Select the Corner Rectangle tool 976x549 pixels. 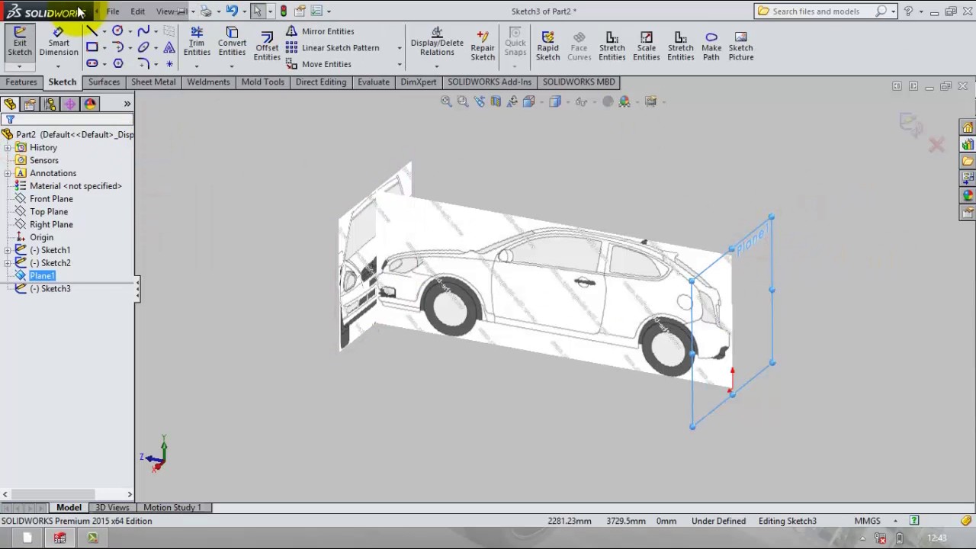[91, 48]
